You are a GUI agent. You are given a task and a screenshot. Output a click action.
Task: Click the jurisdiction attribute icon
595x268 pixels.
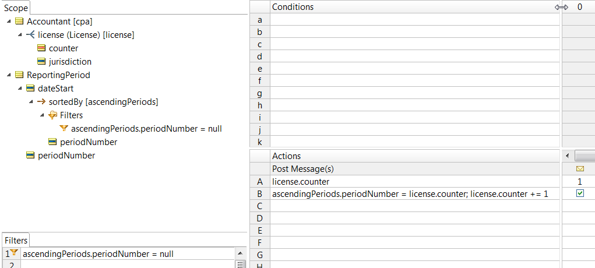point(41,62)
